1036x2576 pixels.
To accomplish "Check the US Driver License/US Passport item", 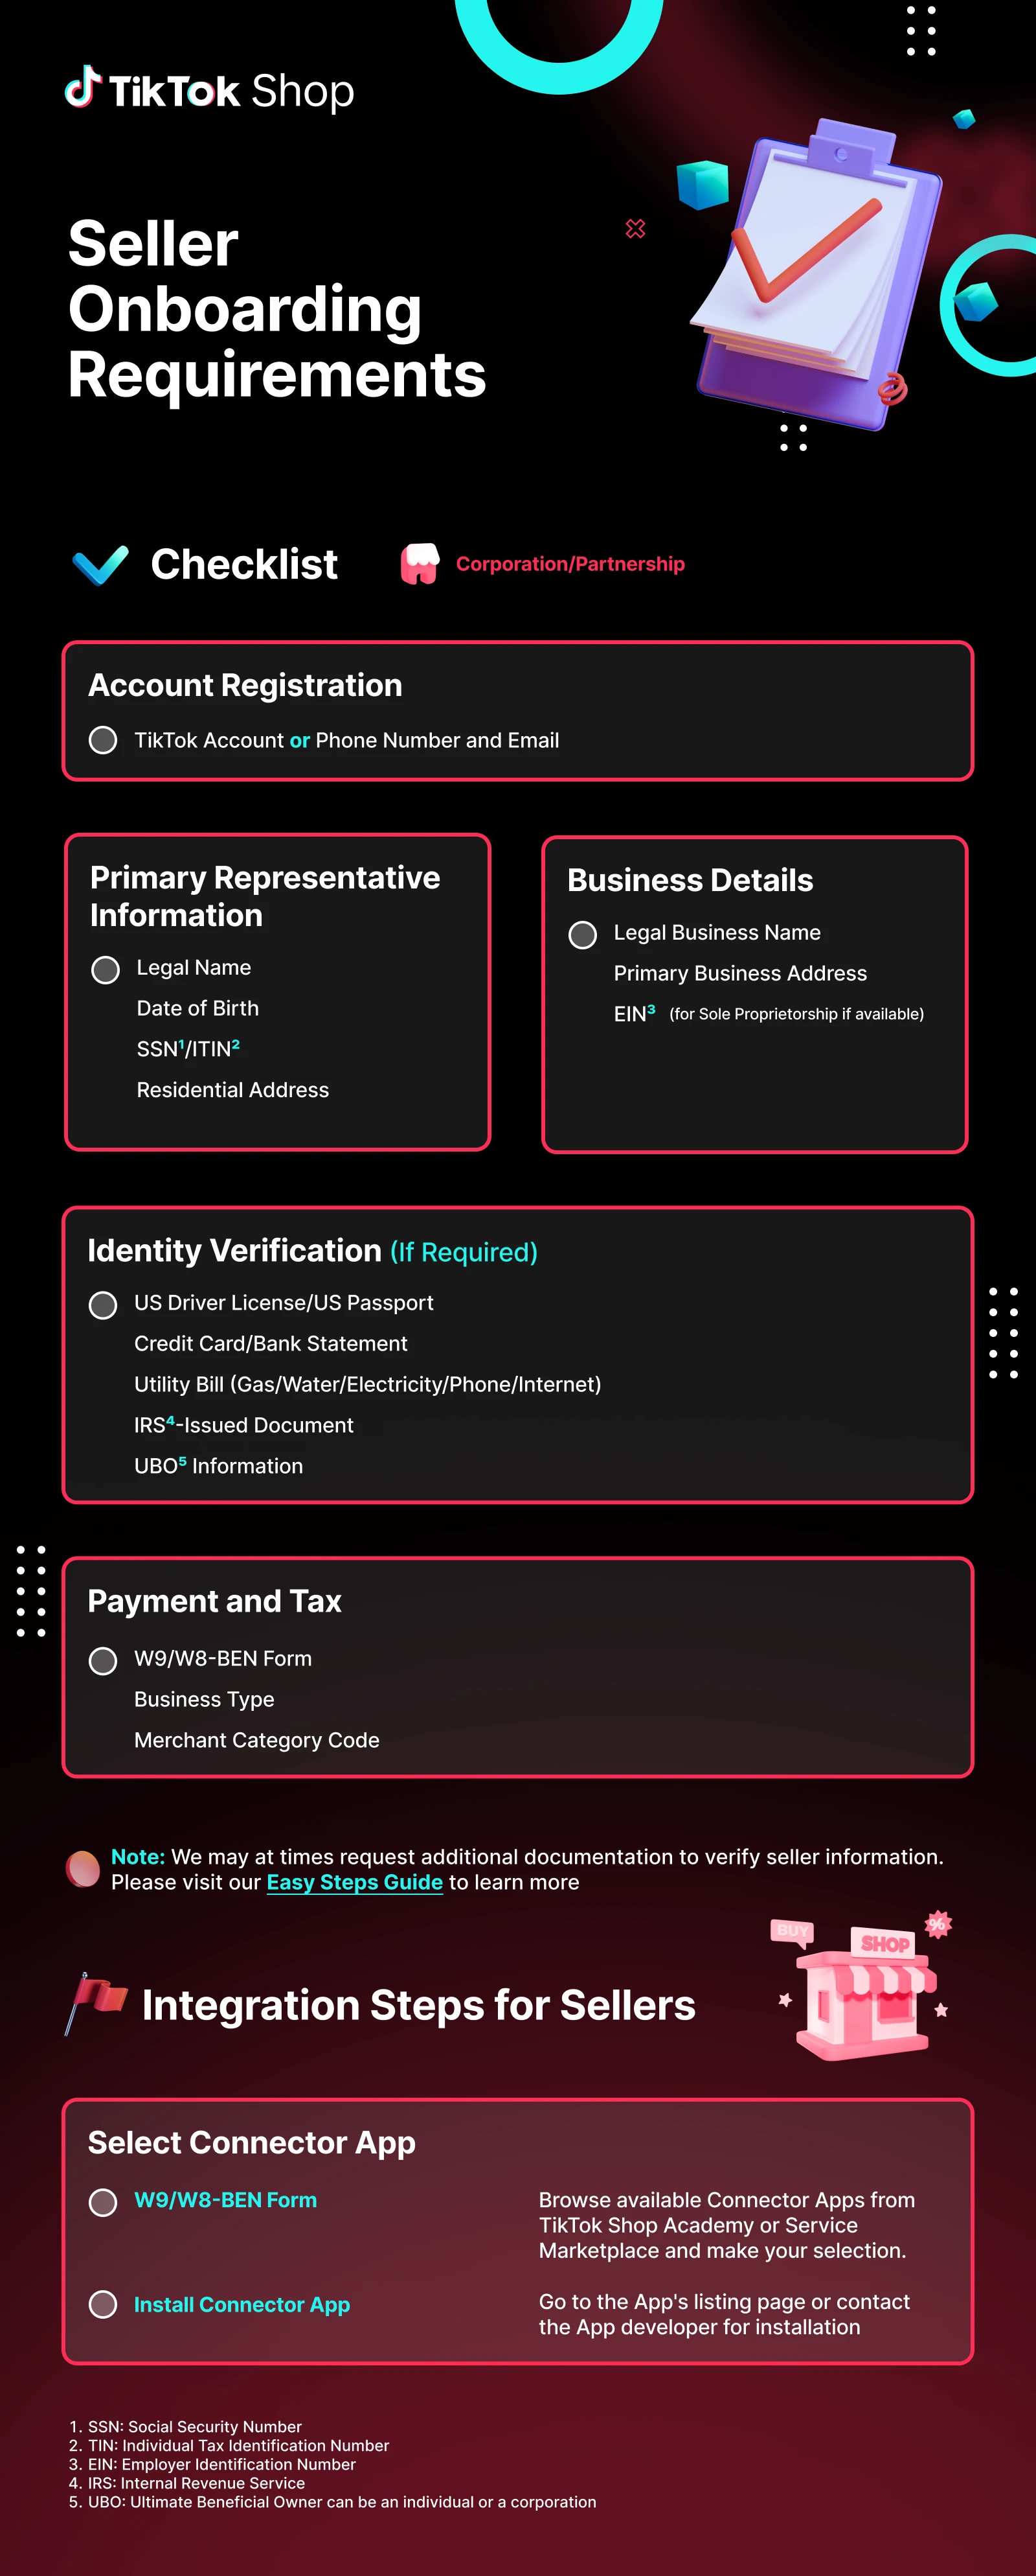I will (x=103, y=1305).
